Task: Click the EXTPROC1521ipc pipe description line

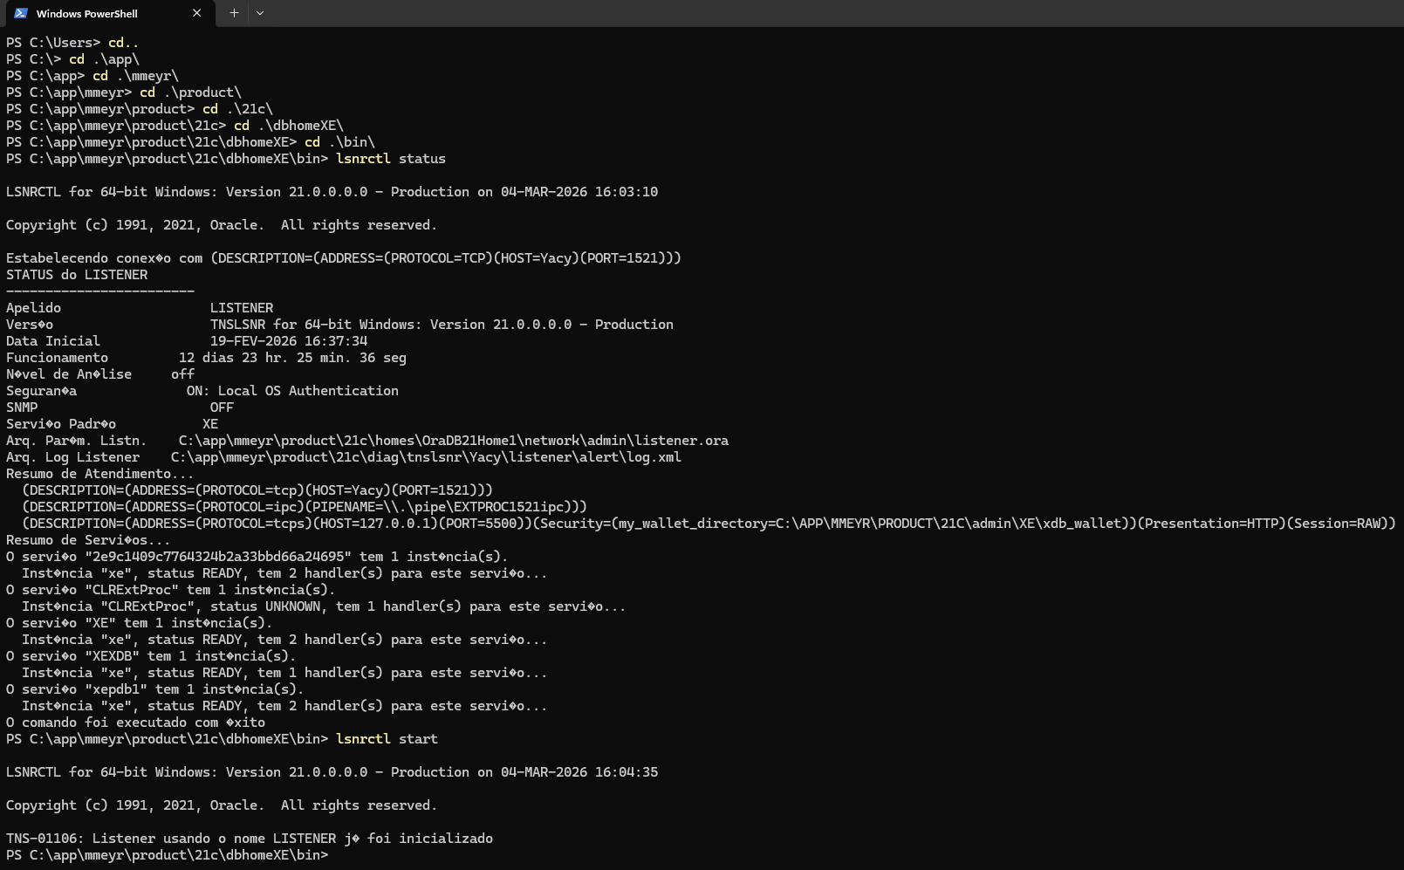Action: (305, 507)
